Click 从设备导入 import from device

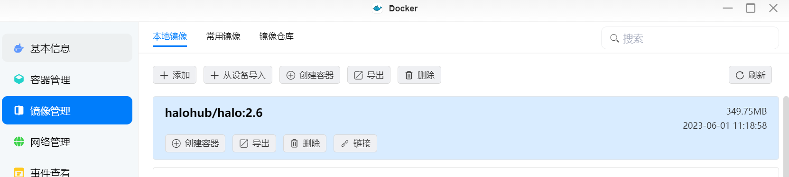[x=238, y=75]
